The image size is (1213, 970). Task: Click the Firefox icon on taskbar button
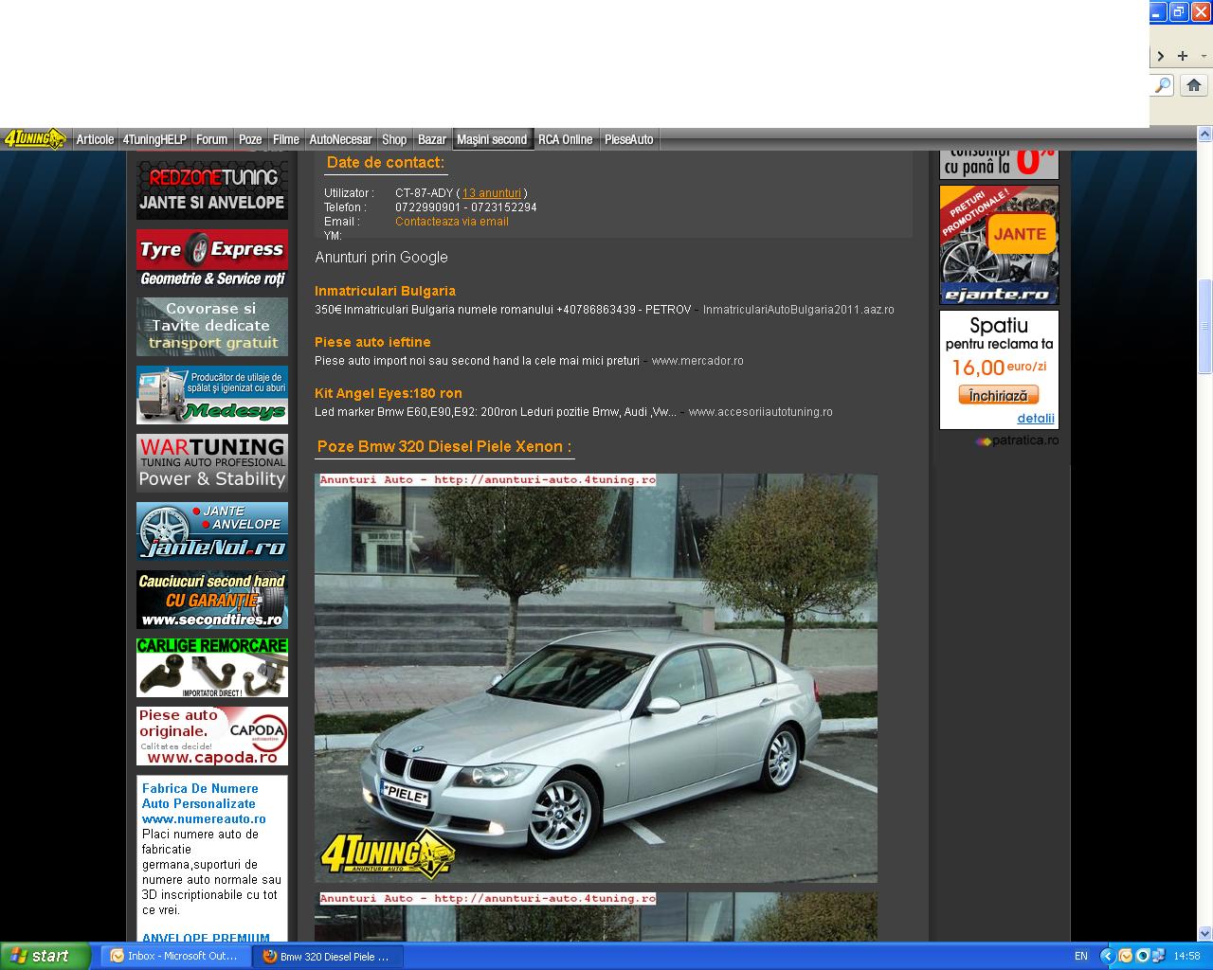(x=270, y=957)
